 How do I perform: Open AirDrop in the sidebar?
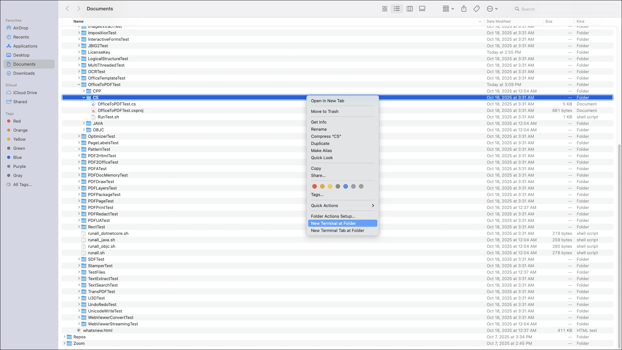(x=21, y=28)
